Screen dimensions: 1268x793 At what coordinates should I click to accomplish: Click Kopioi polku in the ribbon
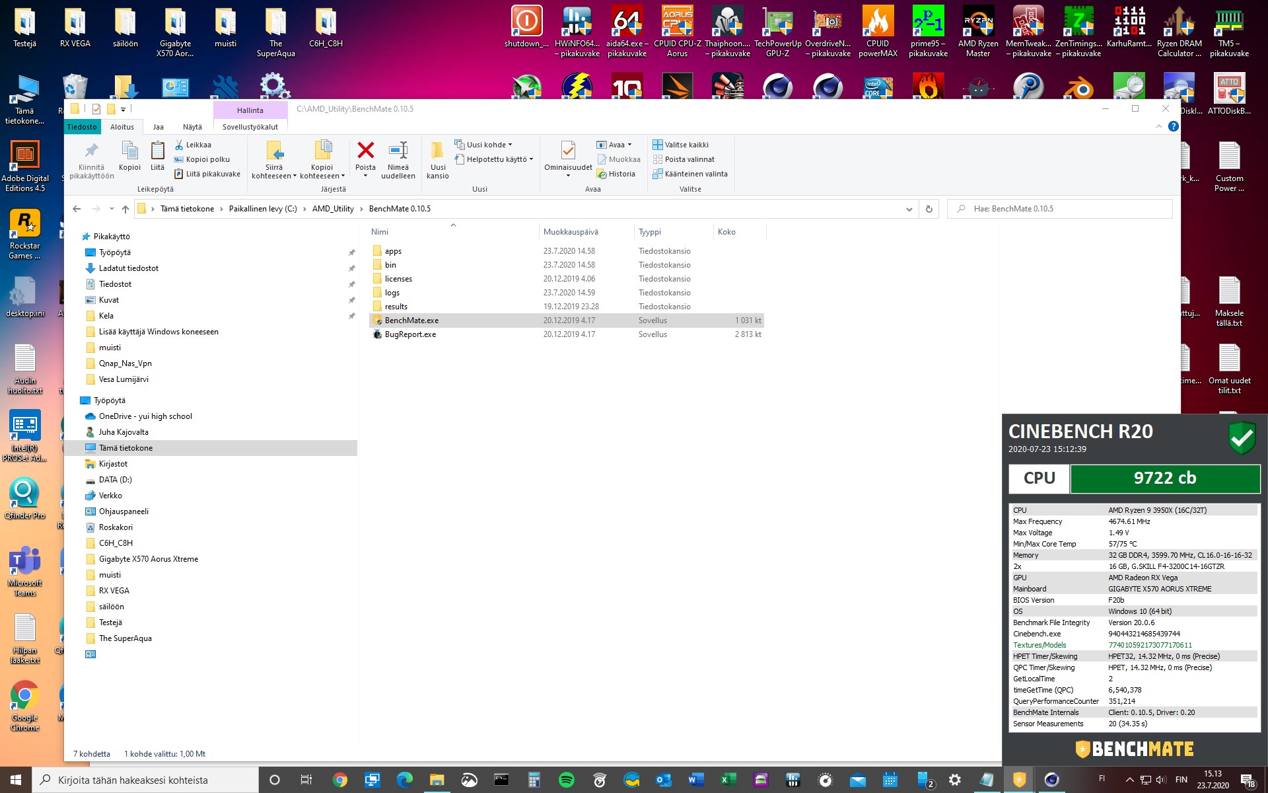pyautogui.click(x=202, y=159)
